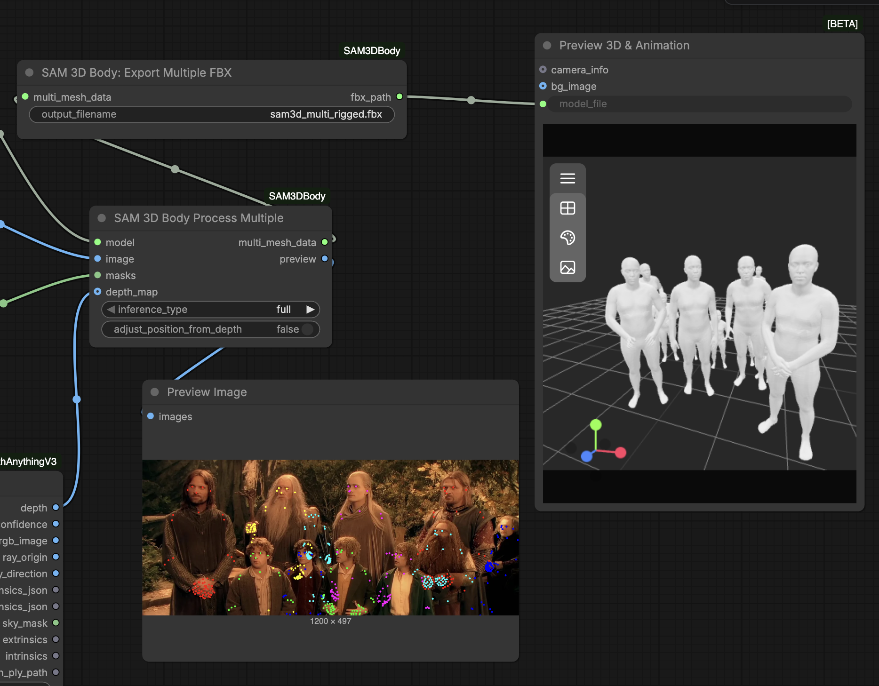Click the depth output socket

[x=56, y=507]
